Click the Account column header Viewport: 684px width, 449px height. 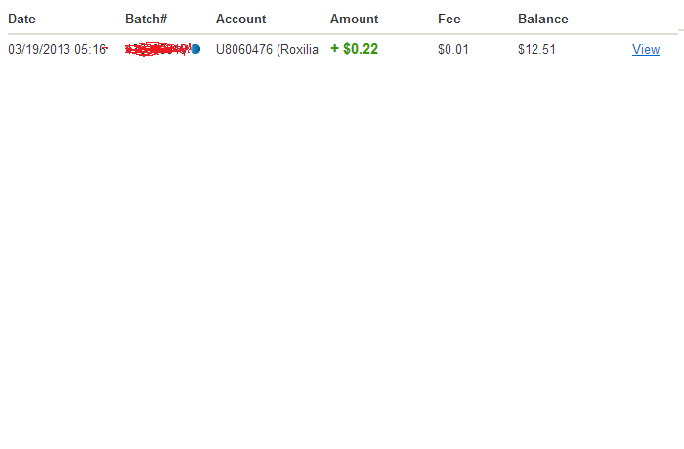(240, 19)
